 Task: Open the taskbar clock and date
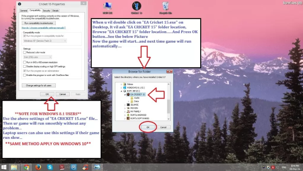point(295,167)
